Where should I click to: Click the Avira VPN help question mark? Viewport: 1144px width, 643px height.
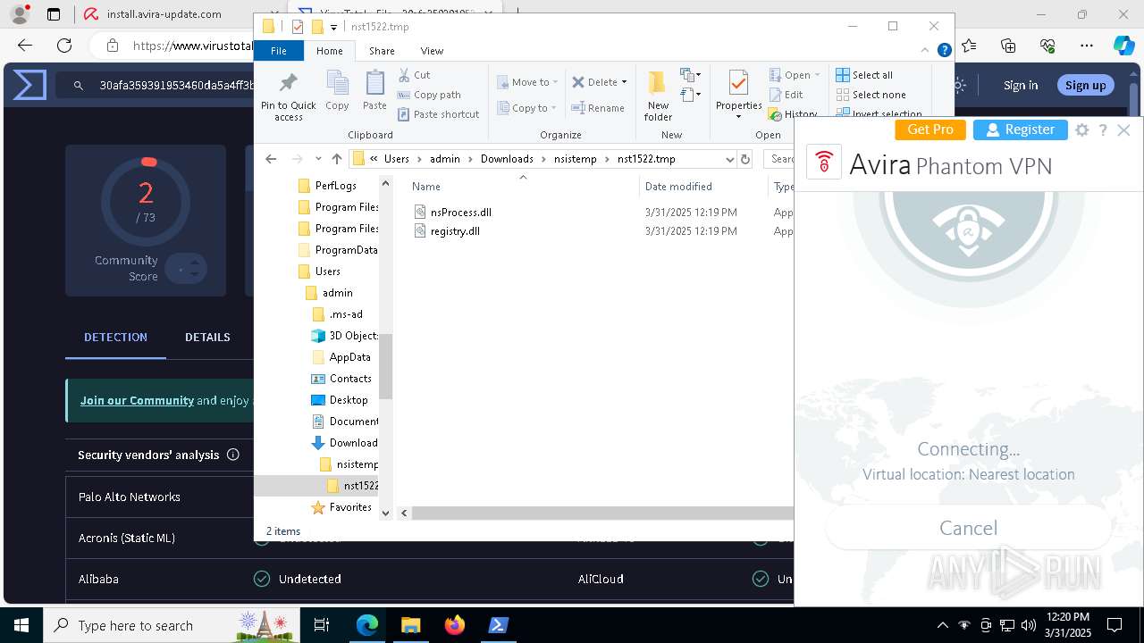[x=1103, y=129]
